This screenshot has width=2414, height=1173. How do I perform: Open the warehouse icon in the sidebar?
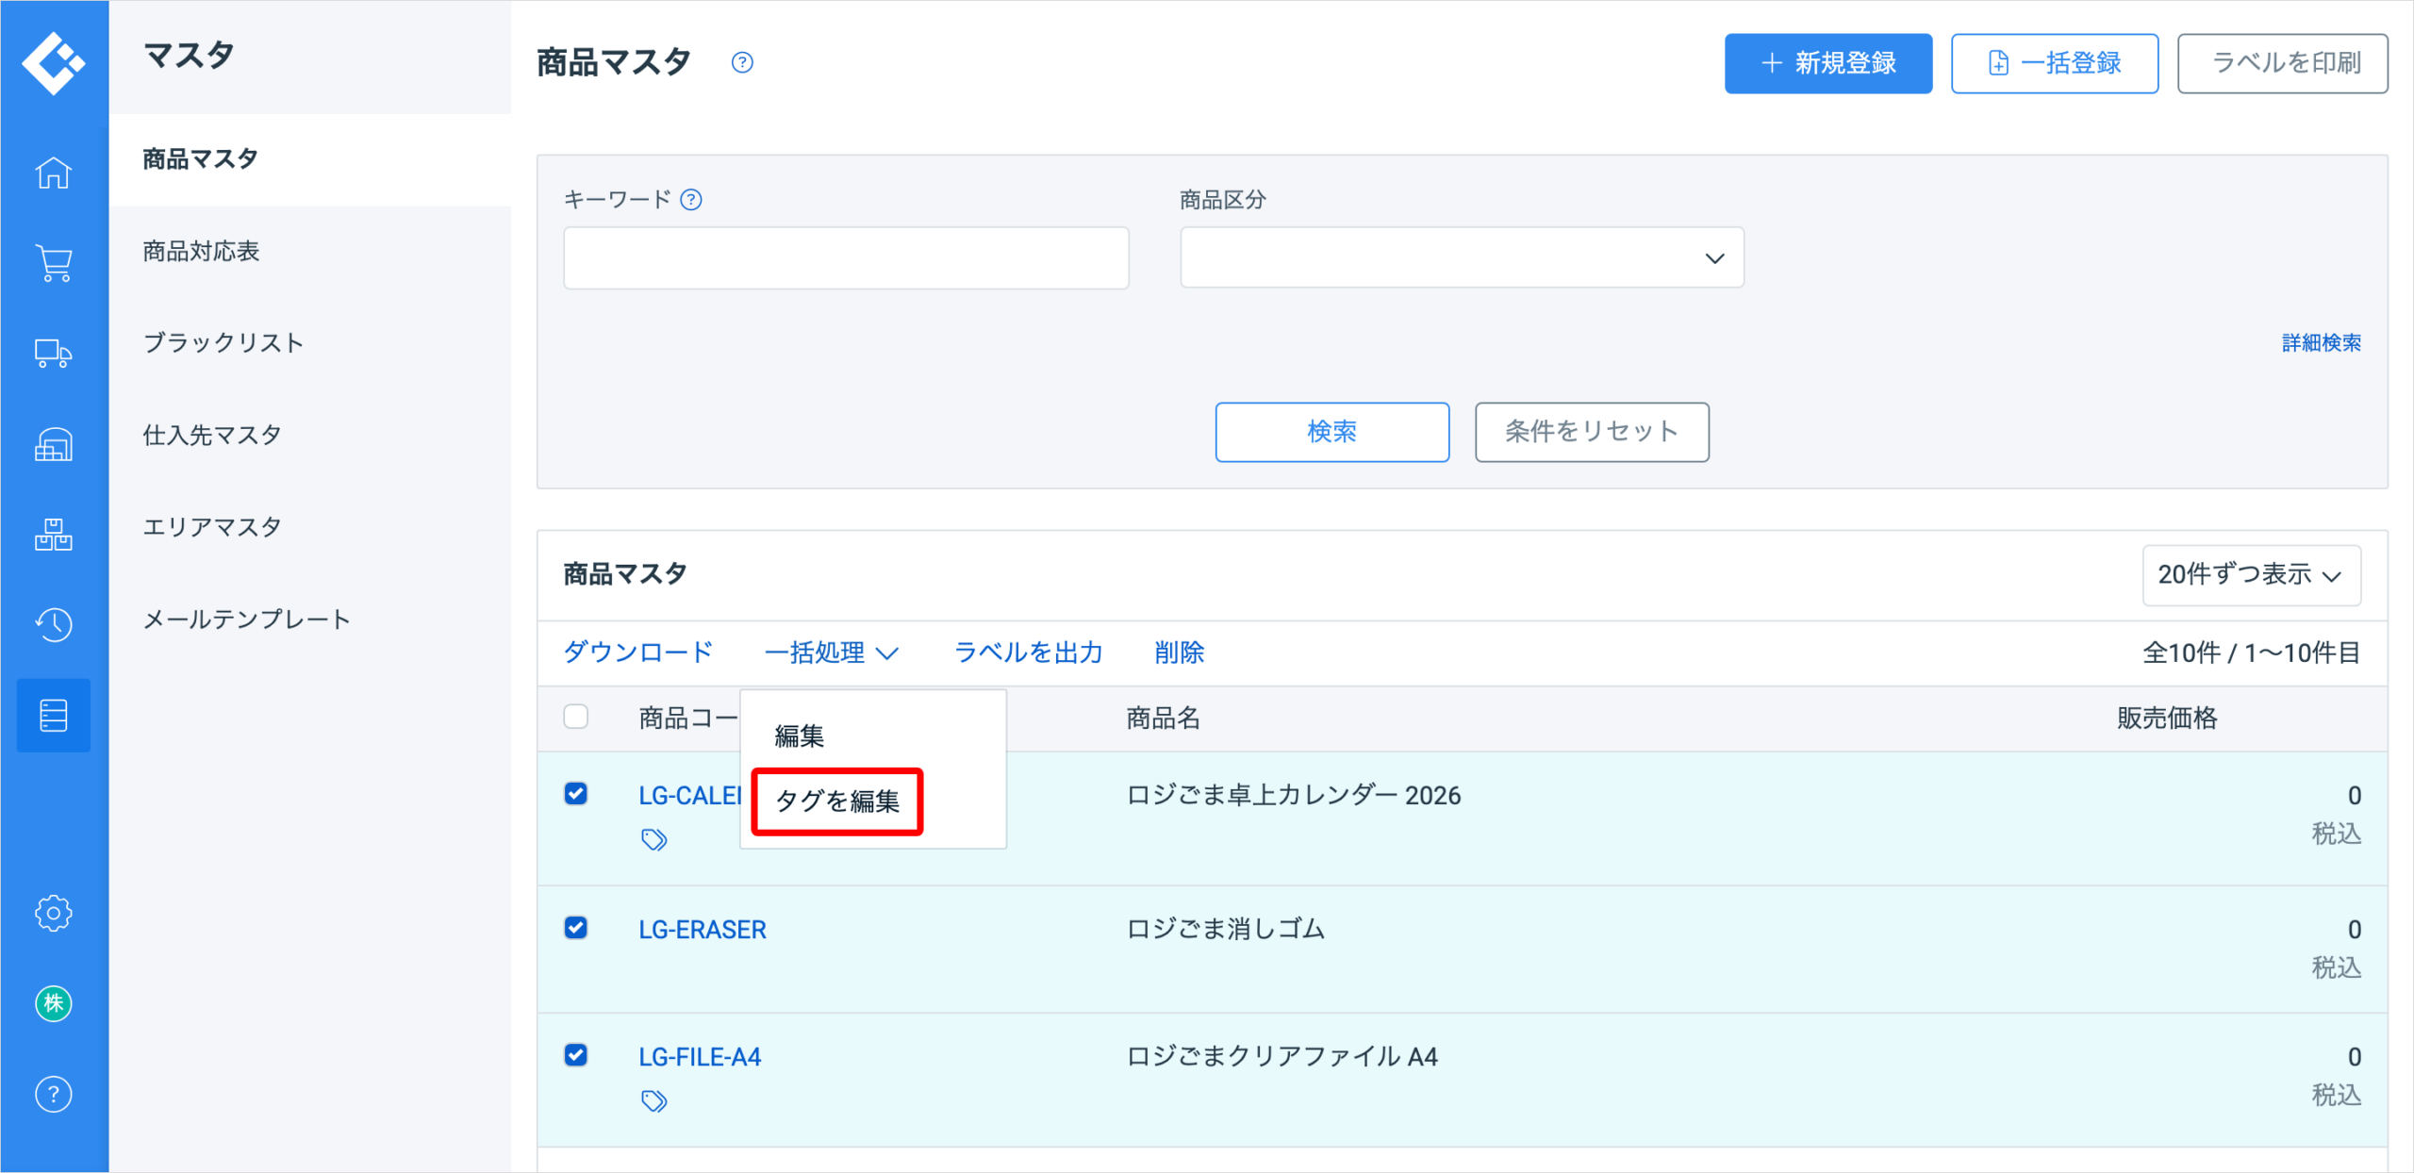54,444
